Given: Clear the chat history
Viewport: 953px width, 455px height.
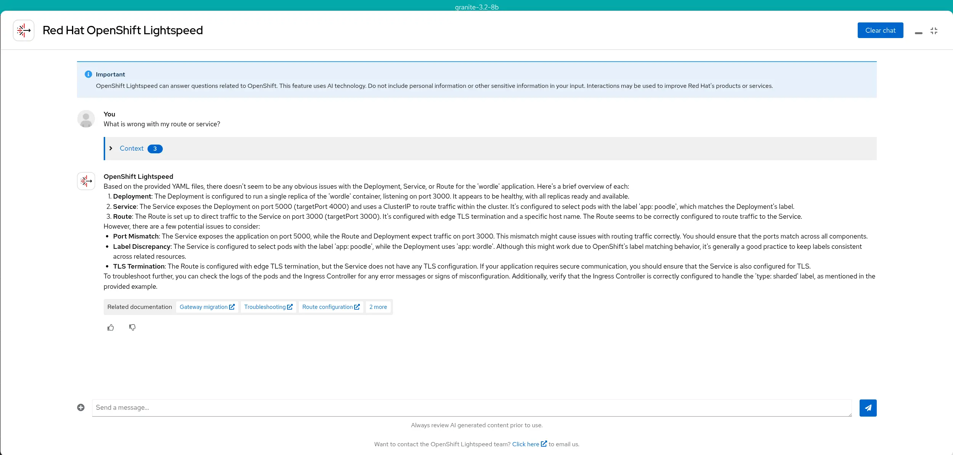Looking at the screenshot, I should [881, 30].
